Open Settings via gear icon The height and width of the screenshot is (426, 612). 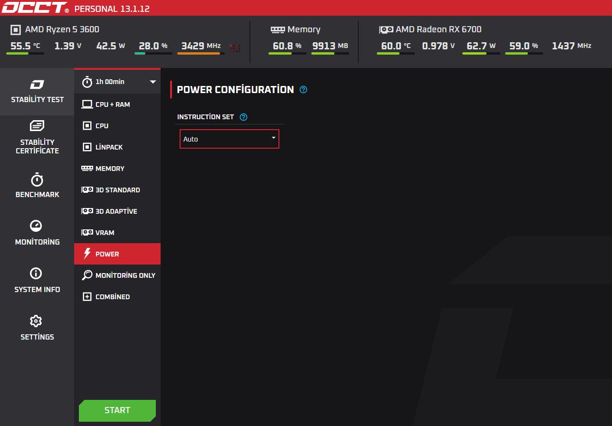pyautogui.click(x=36, y=321)
